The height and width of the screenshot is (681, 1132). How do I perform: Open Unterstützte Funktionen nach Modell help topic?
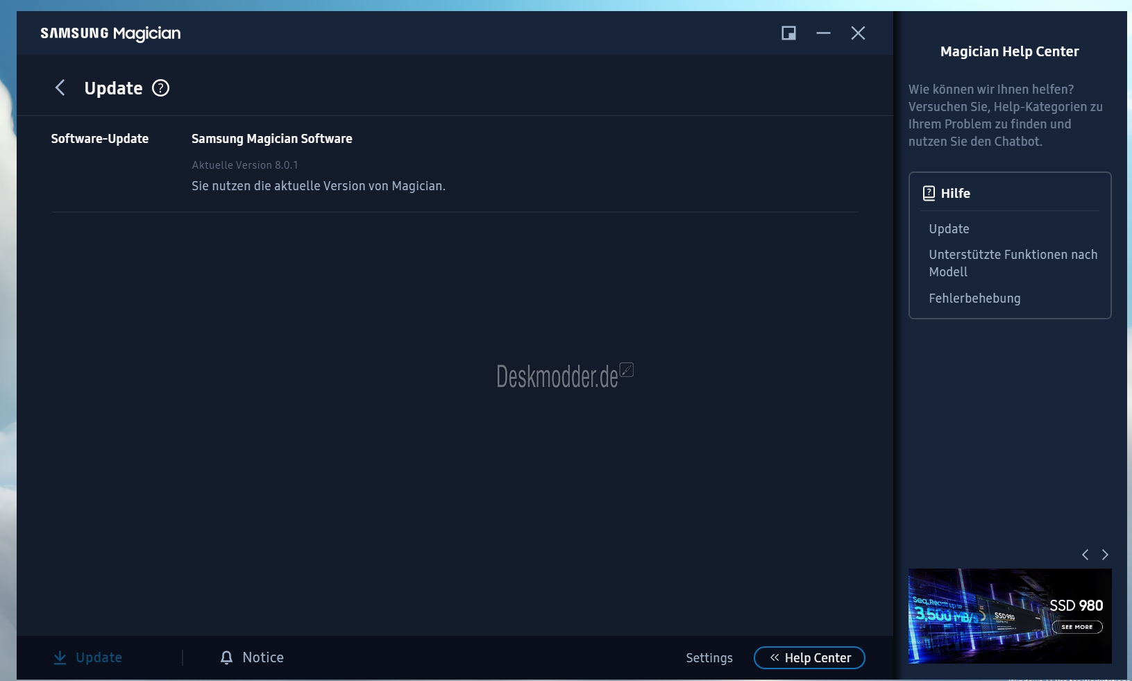coord(1013,263)
